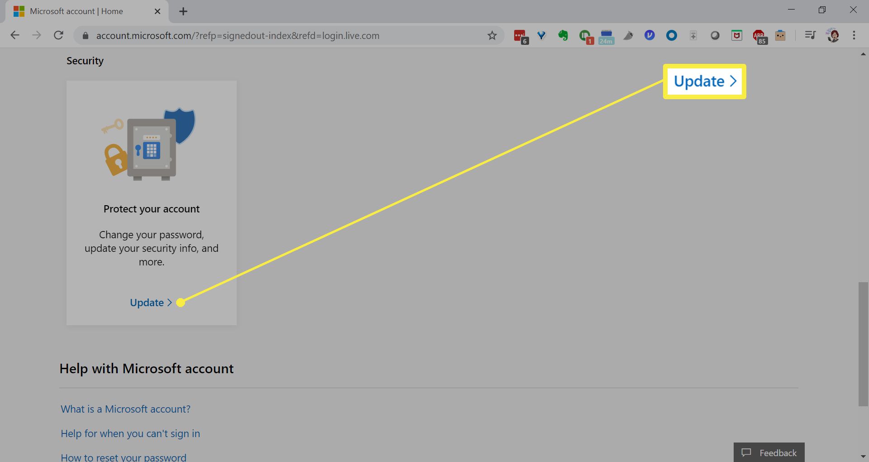Viewport: 869px width, 462px height.
Task: Open the media control playlist icon
Action: (810, 35)
